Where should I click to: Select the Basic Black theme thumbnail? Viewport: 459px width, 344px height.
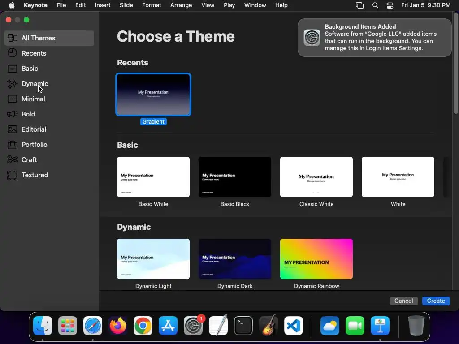click(235, 177)
